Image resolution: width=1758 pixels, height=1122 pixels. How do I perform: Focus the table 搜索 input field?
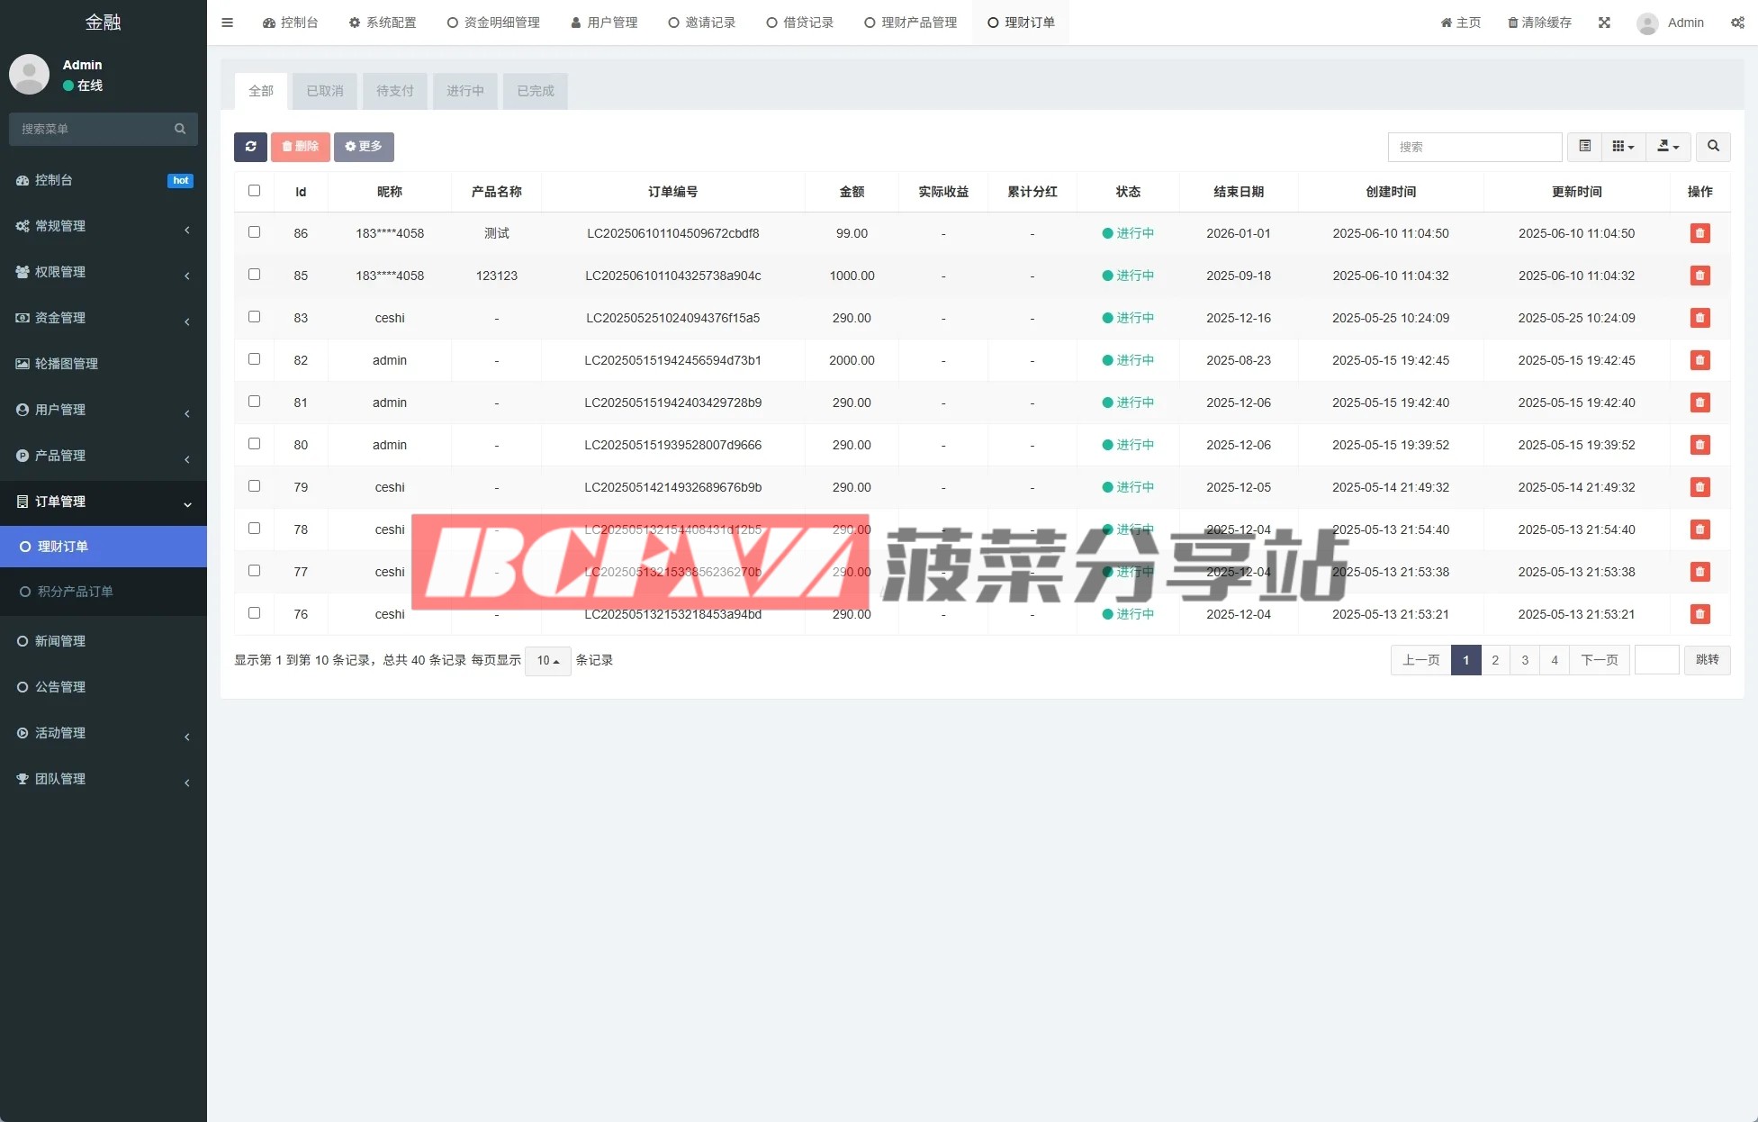(x=1474, y=147)
